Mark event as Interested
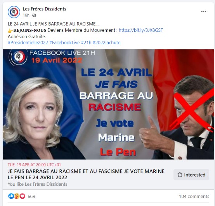215x206 pixels. pyautogui.click(x=191, y=175)
